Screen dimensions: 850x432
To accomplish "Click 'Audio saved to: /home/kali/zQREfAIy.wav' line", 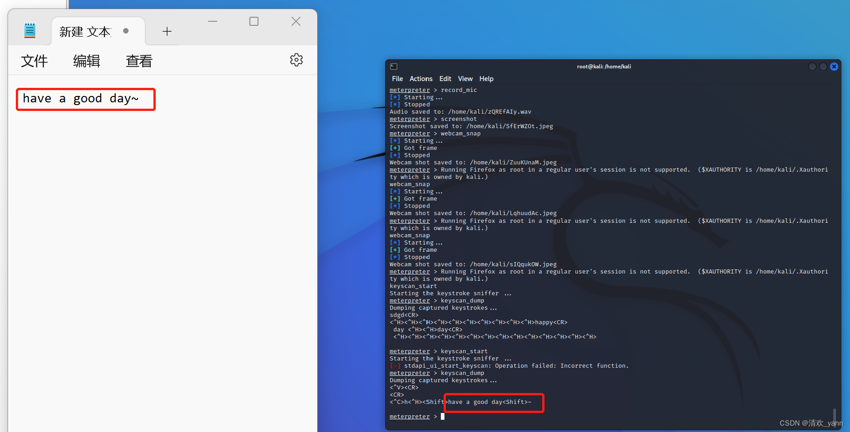I will click(x=460, y=112).
